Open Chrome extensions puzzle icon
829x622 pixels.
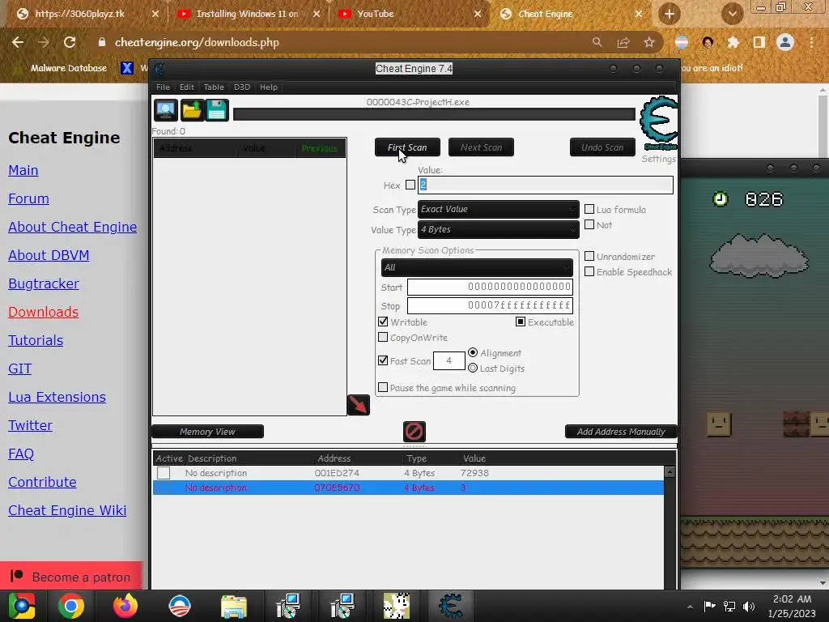click(733, 42)
